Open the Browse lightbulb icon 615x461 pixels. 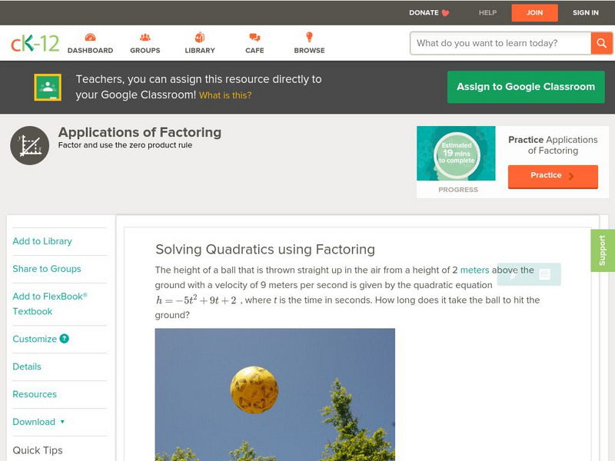309,37
